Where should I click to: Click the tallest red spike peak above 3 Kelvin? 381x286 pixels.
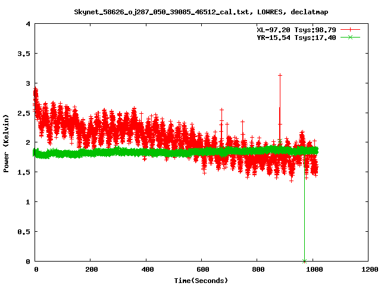coord(280,76)
